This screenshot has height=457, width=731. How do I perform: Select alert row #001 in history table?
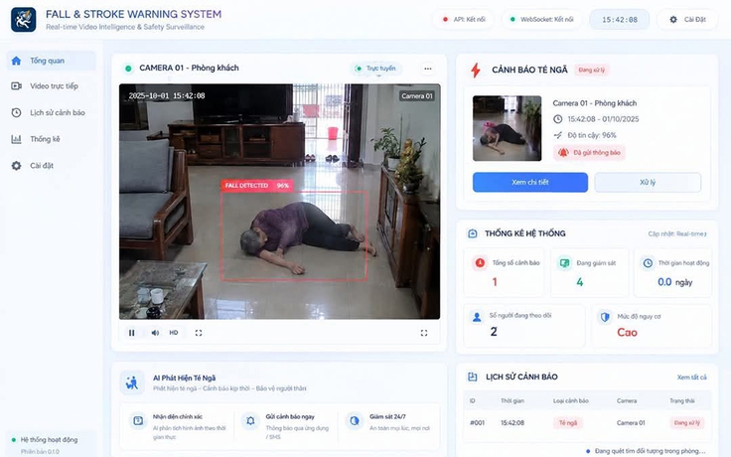tap(587, 423)
